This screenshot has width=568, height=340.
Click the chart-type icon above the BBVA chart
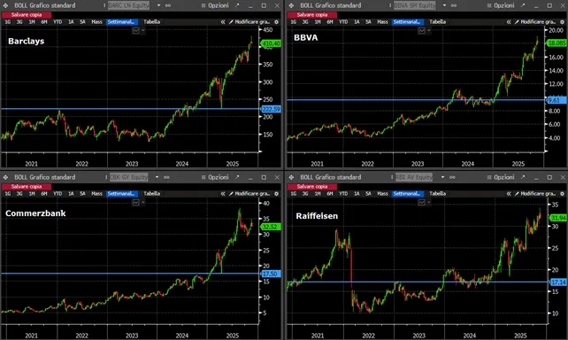tap(422, 31)
